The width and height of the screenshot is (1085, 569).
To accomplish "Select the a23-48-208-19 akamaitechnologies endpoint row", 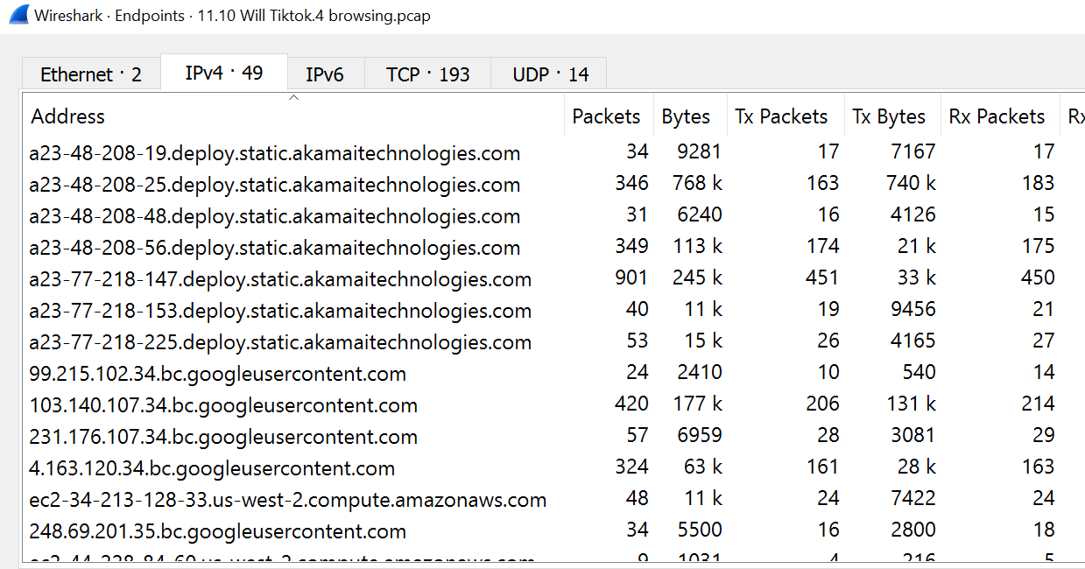I will (x=275, y=153).
